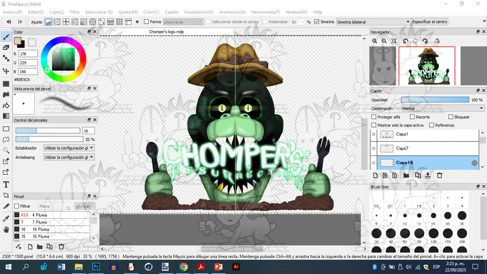Screen dimensions: 487x274
Task: Flip canvas view in Navegador
Action: [x=437, y=41]
